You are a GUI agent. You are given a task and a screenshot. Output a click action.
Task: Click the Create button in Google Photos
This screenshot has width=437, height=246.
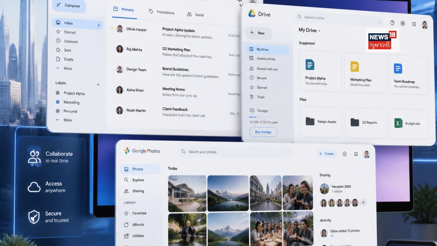click(326, 154)
